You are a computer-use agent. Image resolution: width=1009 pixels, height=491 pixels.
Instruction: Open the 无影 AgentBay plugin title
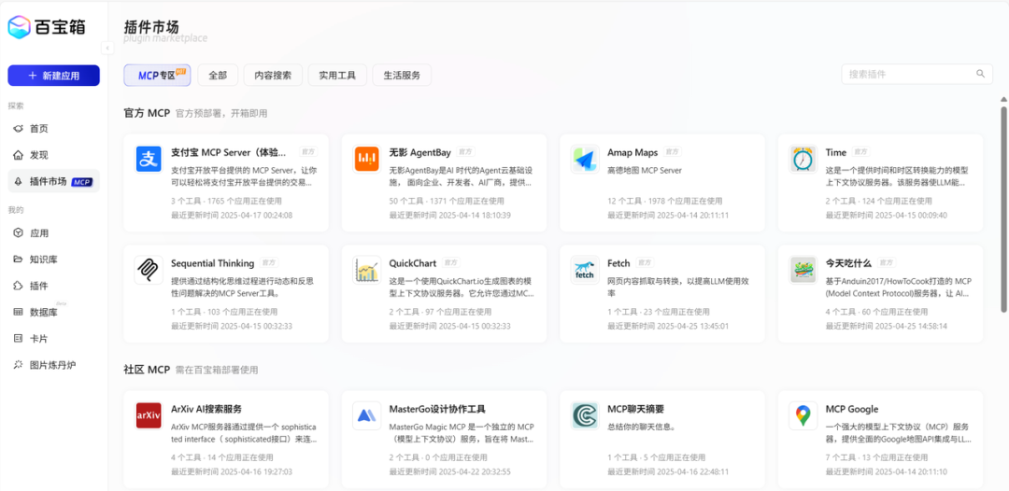(420, 152)
